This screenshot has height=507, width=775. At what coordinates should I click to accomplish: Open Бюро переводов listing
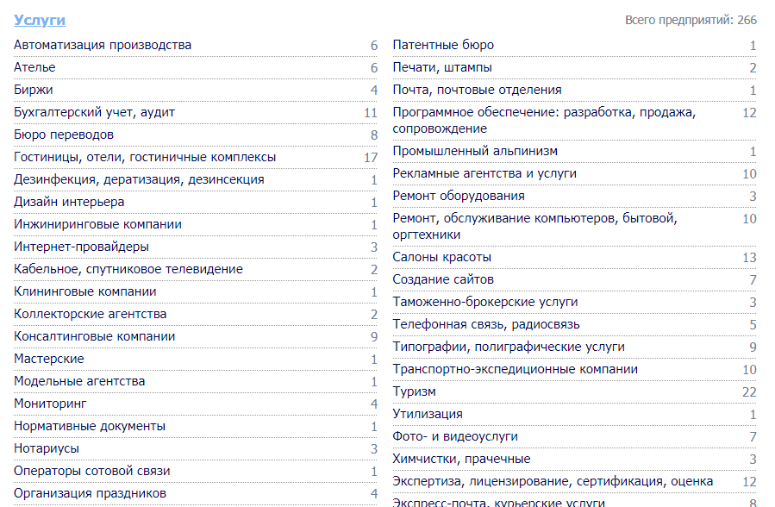tap(64, 135)
